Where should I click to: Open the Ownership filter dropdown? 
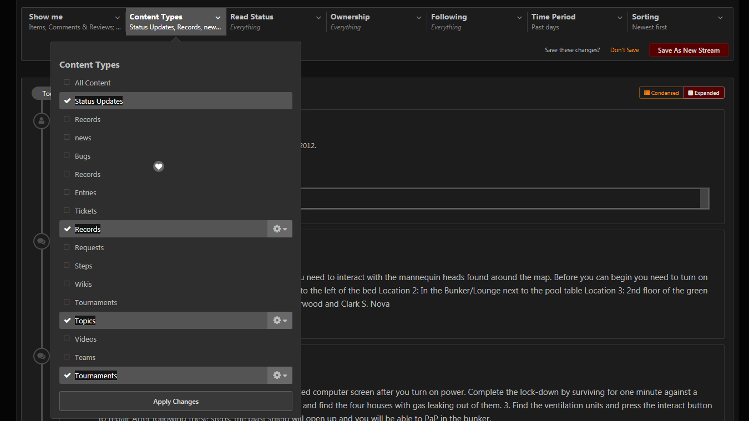[377, 22]
